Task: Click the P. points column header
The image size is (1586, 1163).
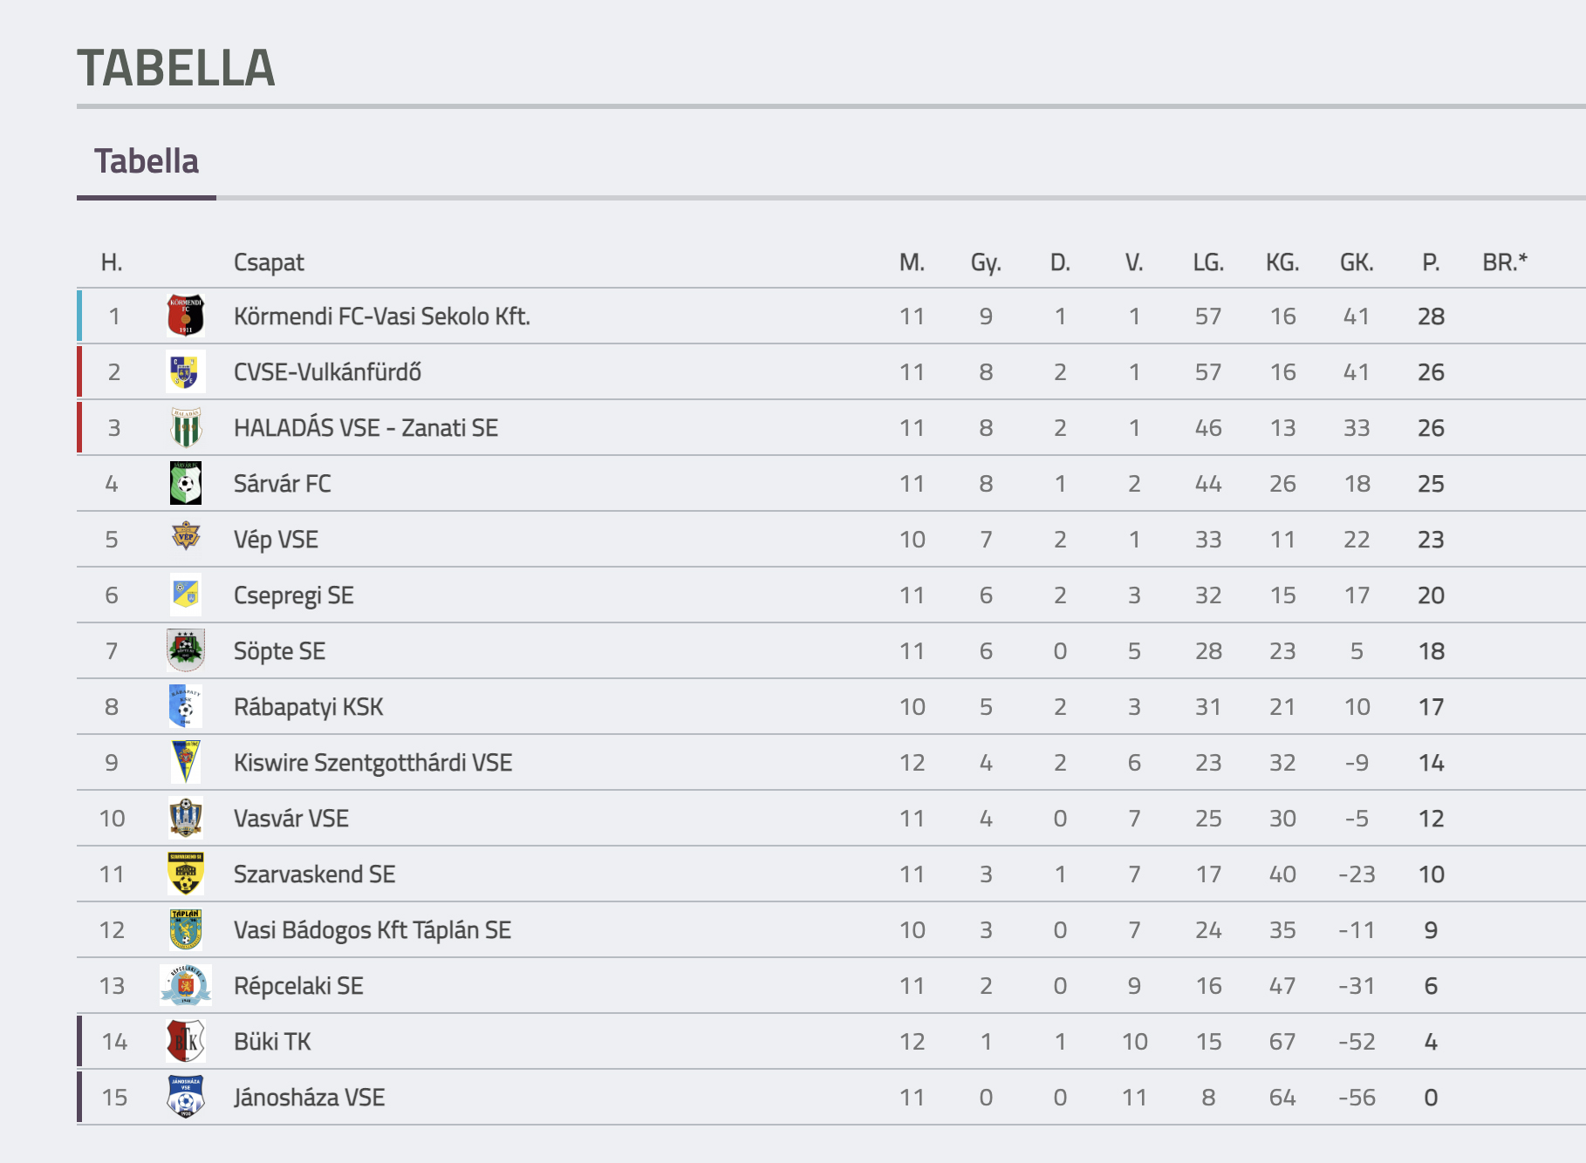Action: (1431, 262)
